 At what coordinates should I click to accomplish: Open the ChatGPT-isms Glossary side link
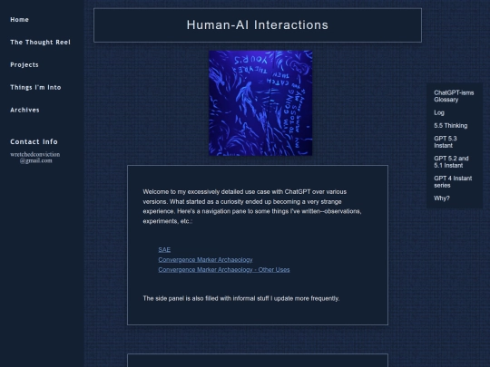click(454, 96)
